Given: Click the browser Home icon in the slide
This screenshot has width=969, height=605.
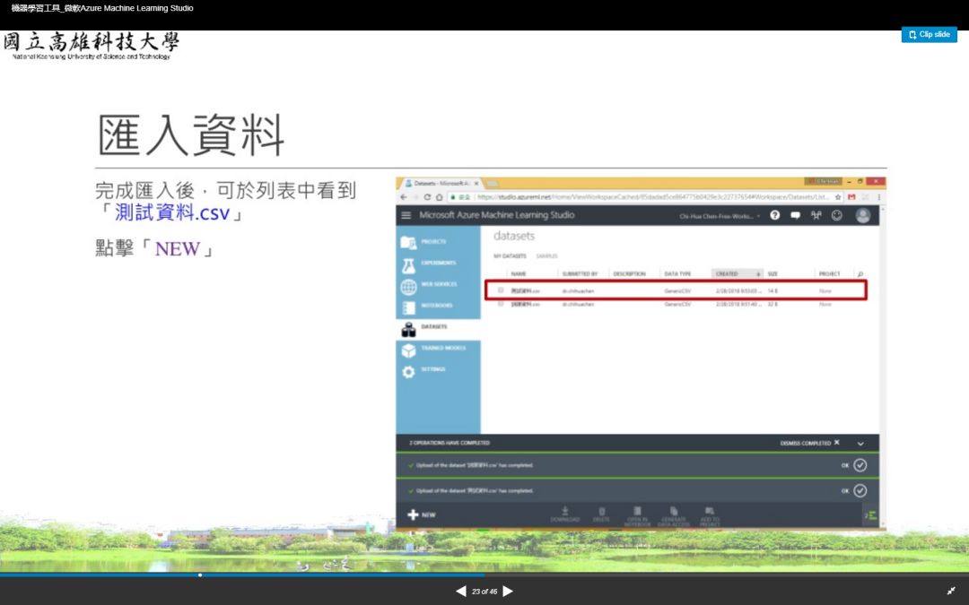Looking at the screenshot, I should click(x=439, y=197).
